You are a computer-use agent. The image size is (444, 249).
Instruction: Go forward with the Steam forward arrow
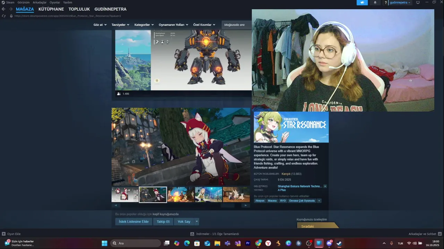[x=11, y=9]
